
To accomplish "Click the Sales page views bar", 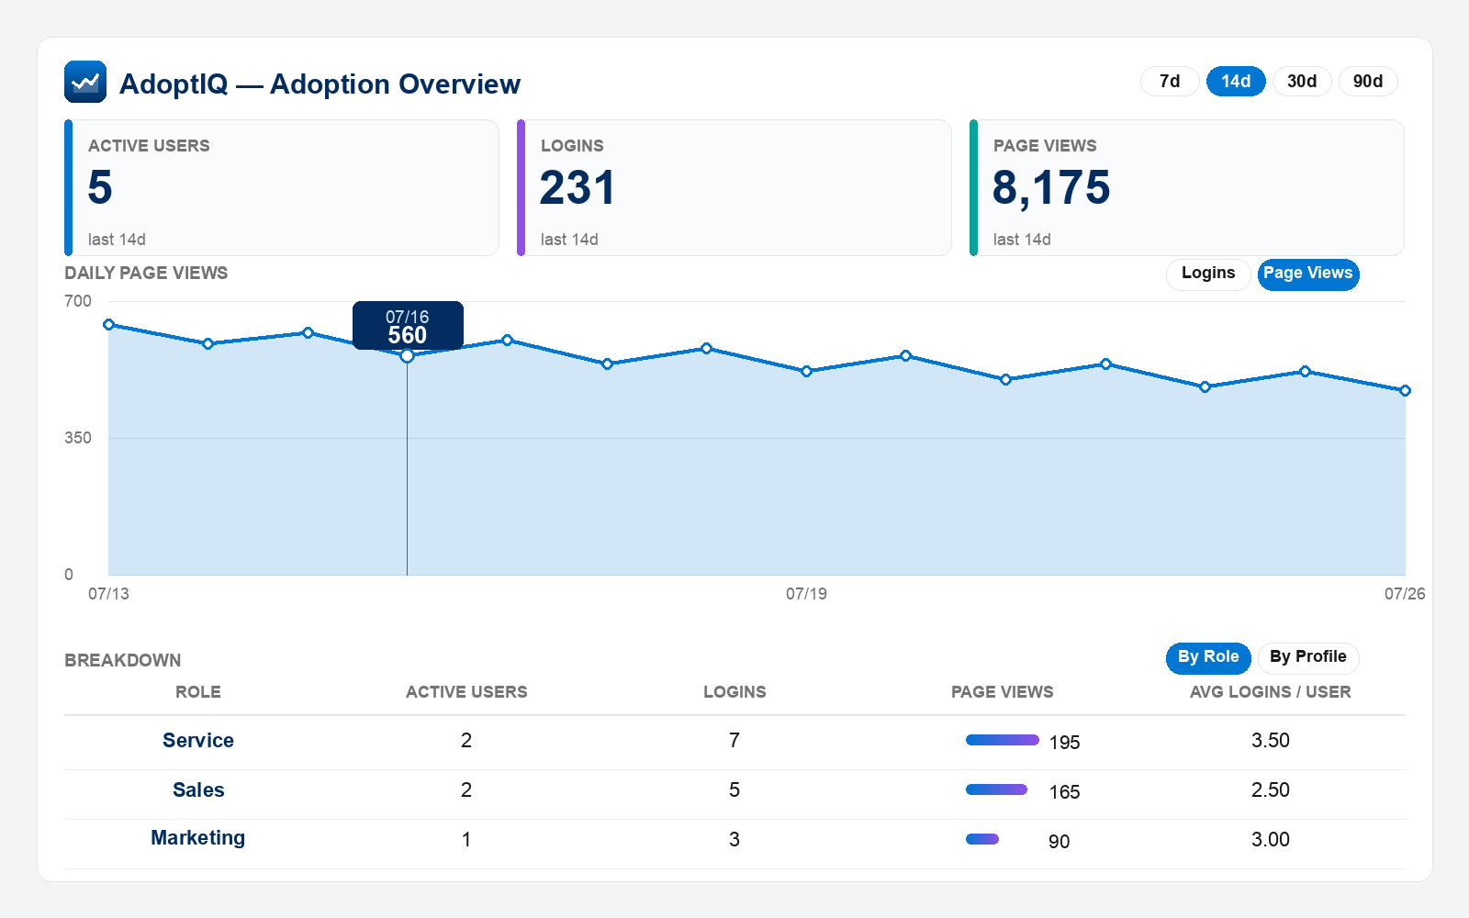I will coord(996,789).
